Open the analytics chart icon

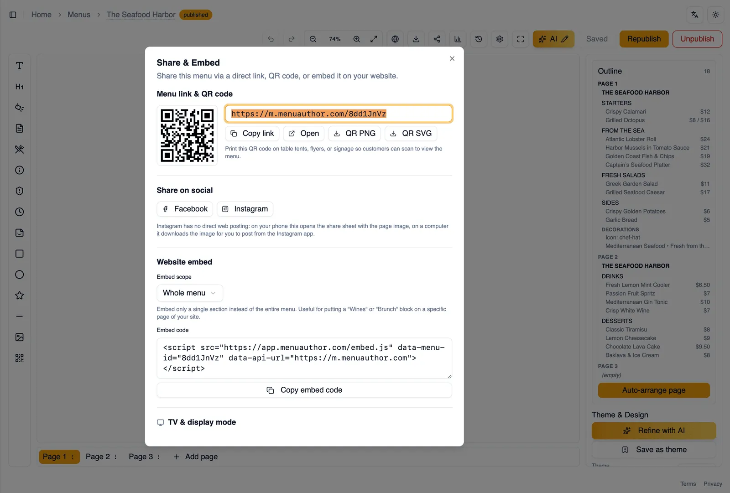[458, 39]
